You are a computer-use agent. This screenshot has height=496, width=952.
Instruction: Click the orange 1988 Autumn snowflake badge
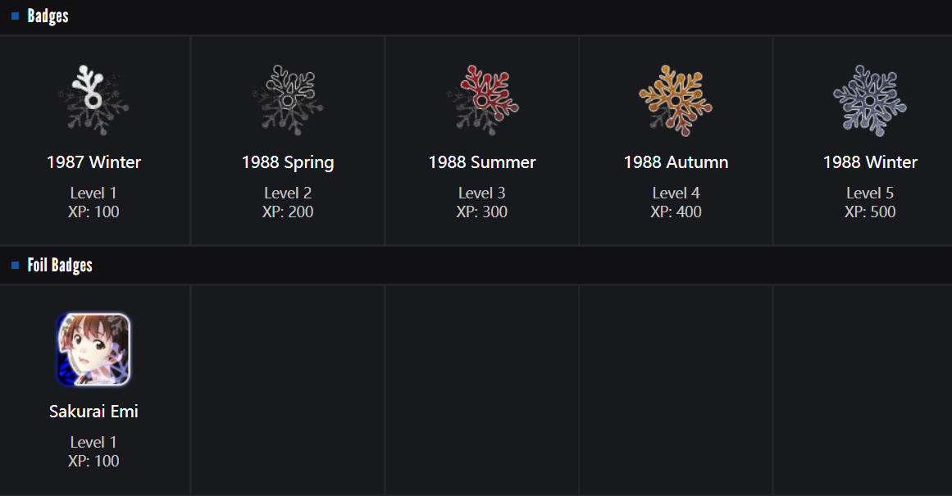tap(676, 101)
